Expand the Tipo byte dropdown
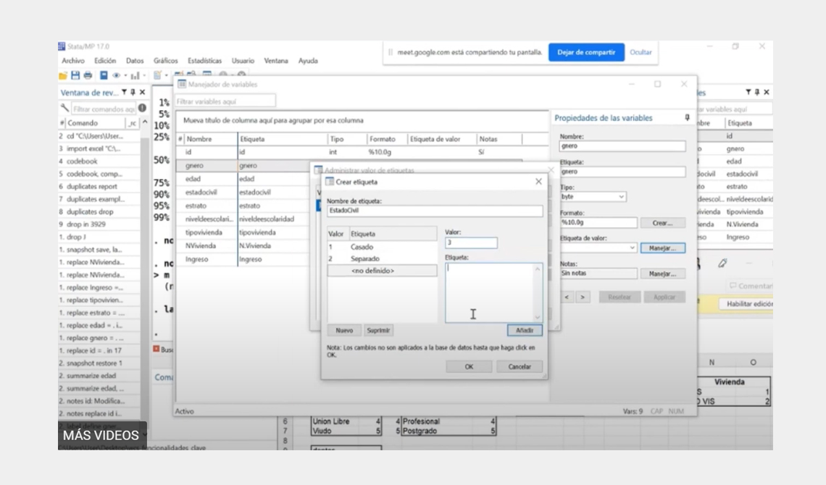 click(x=622, y=197)
